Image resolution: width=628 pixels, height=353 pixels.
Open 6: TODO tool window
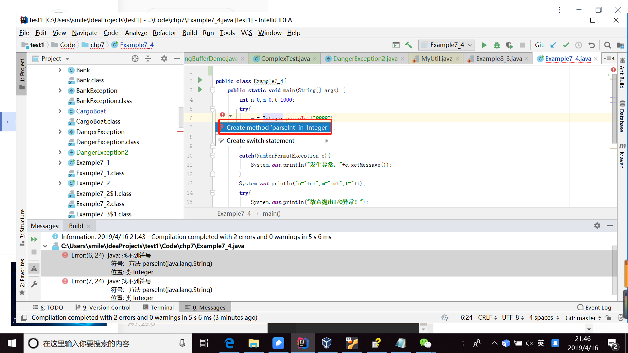pyautogui.click(x=48, y=307)
